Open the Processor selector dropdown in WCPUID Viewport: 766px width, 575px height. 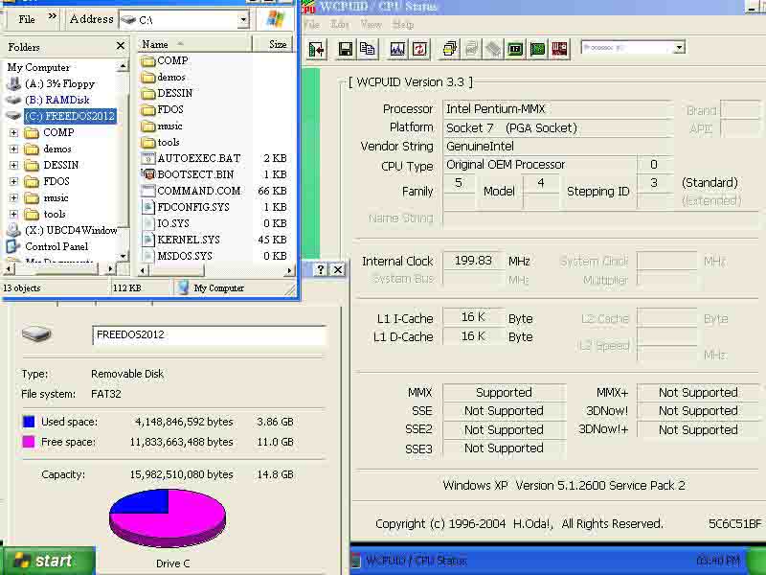click(x=679, y=48)
